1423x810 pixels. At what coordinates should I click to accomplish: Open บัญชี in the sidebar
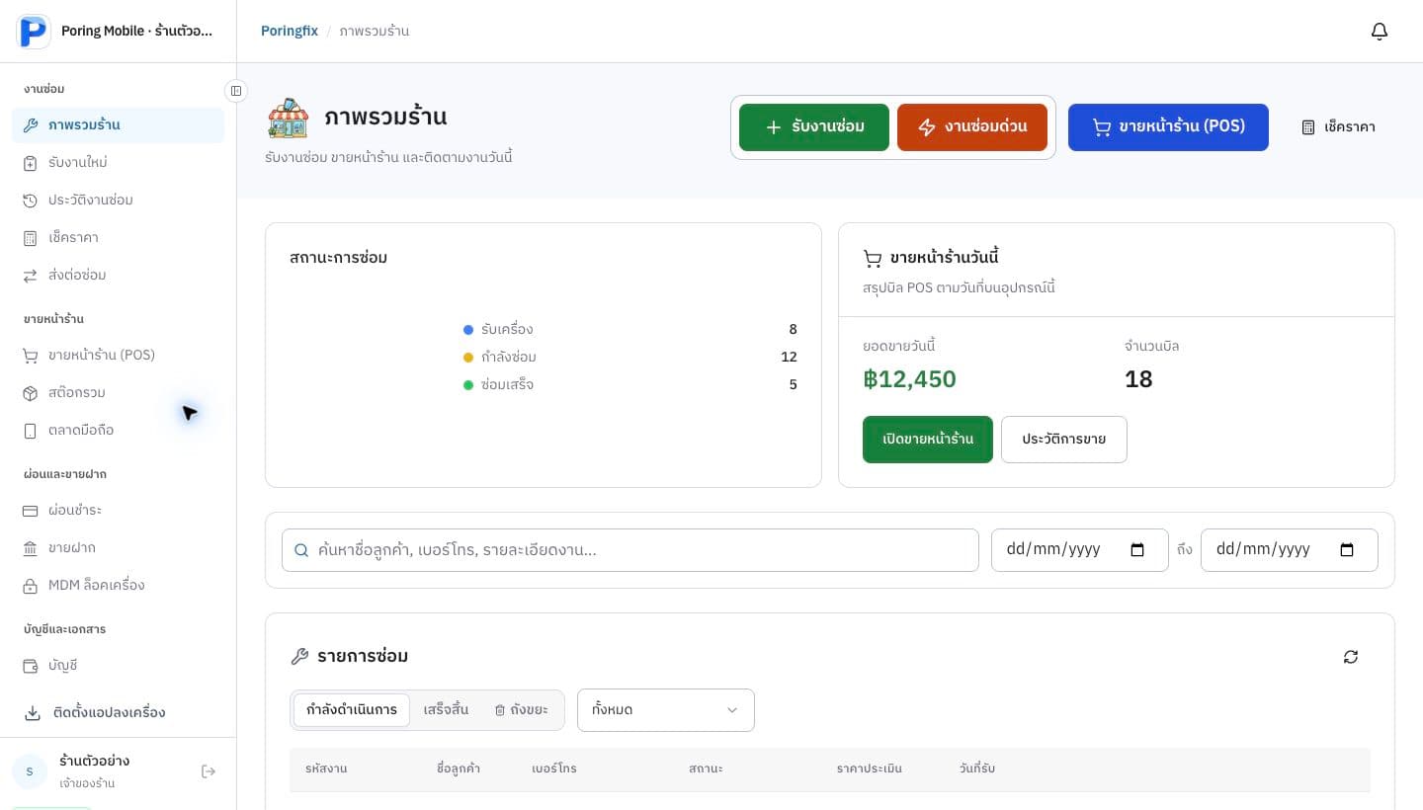[x=118, y=666]
